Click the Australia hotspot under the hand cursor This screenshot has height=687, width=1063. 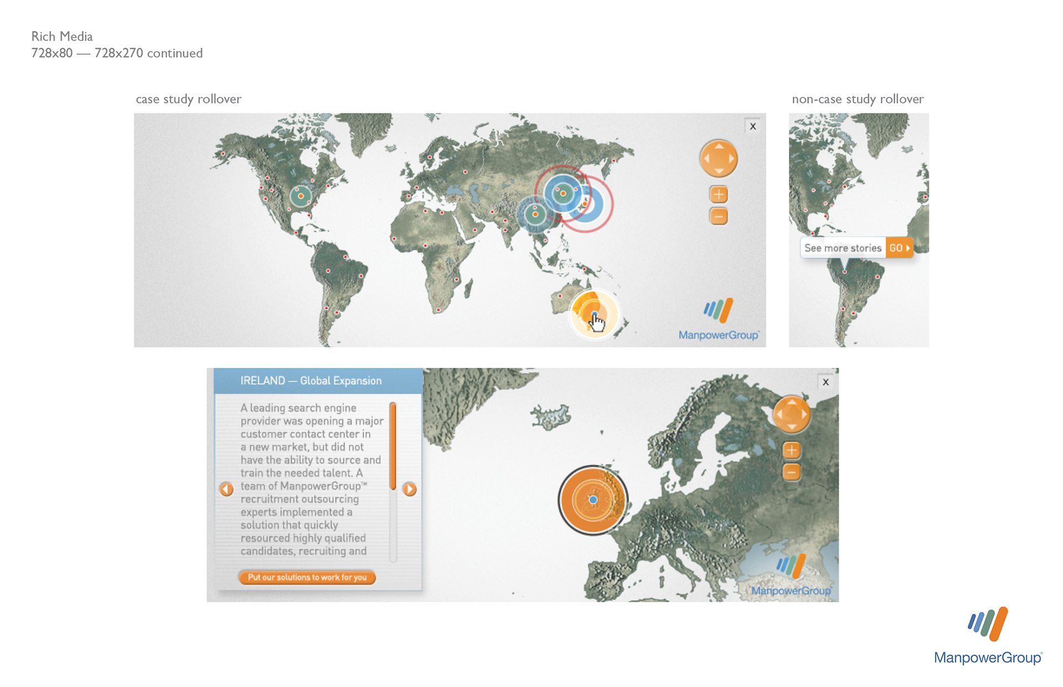pyautogui.click(x=594, y=315)
